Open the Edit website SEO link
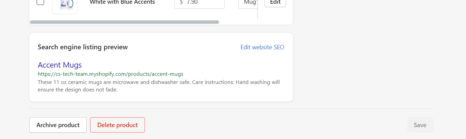This screenshot has width=466, height=139. coord(262,47)
